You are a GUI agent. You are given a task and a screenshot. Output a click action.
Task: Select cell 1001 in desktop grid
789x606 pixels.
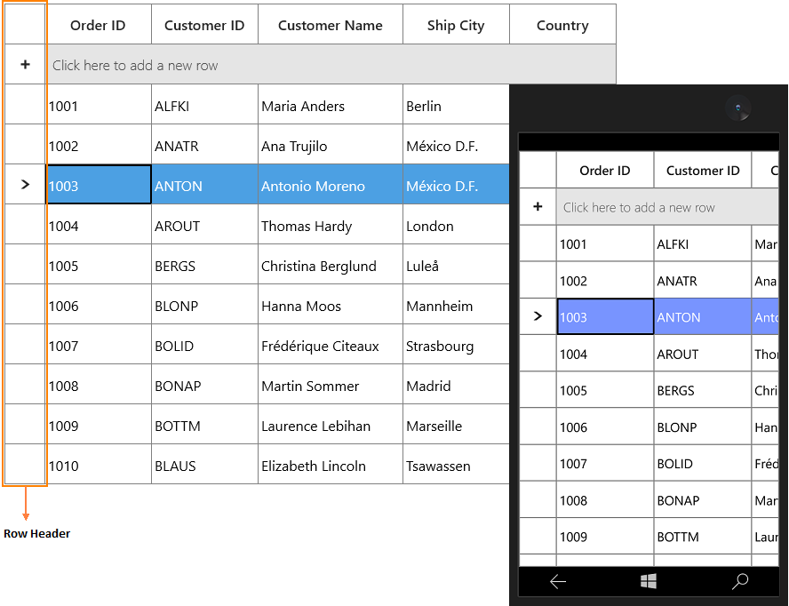[x=100, y=105]
